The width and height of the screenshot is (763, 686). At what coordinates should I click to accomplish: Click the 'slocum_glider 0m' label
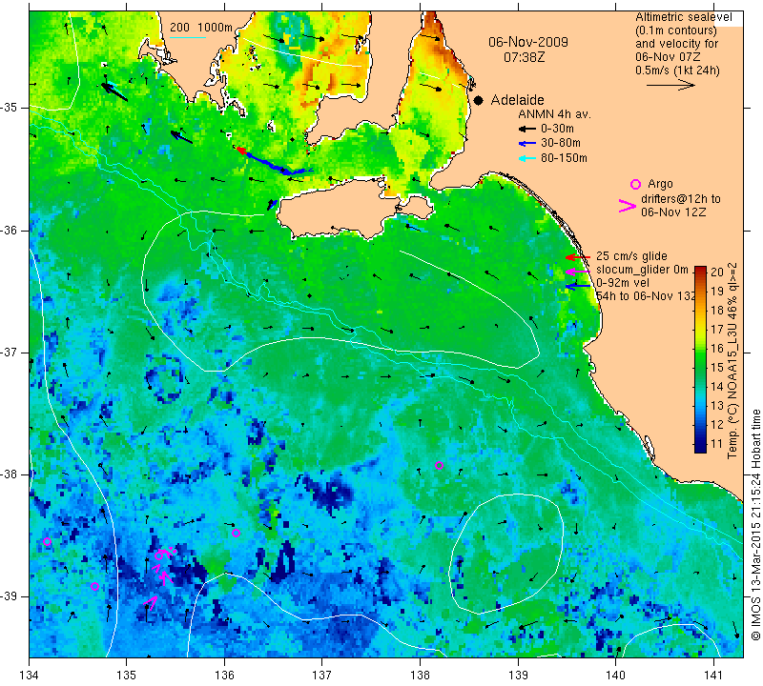(642, 270)
